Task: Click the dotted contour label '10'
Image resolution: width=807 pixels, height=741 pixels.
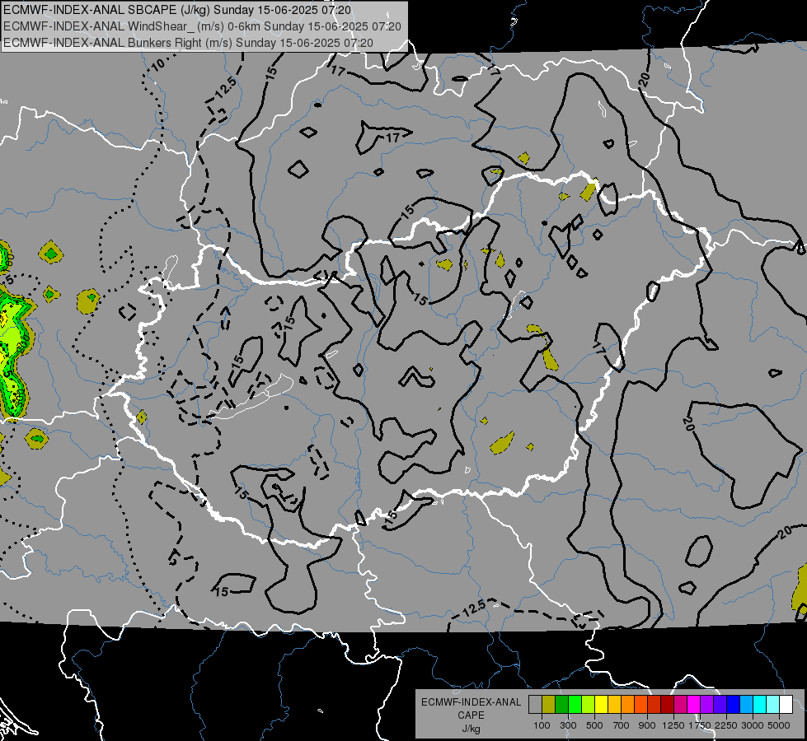Action: (x=158, y=64)
